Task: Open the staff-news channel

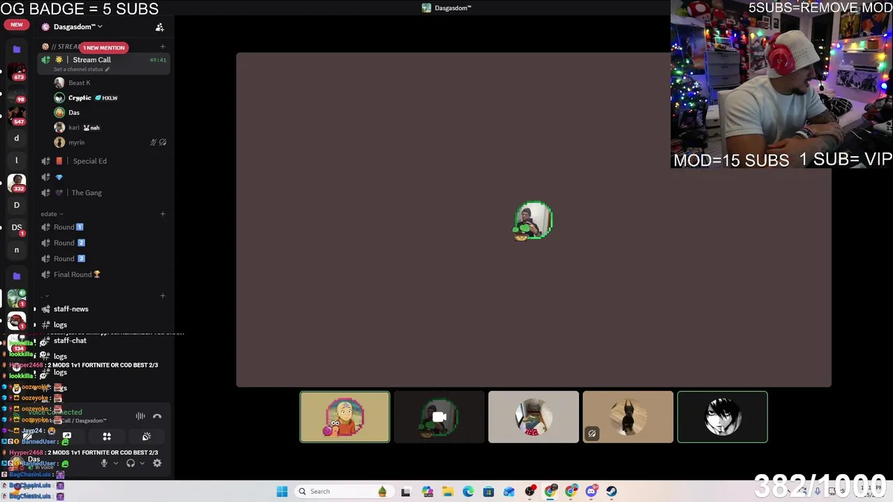Action: click(x=103, y=309)
